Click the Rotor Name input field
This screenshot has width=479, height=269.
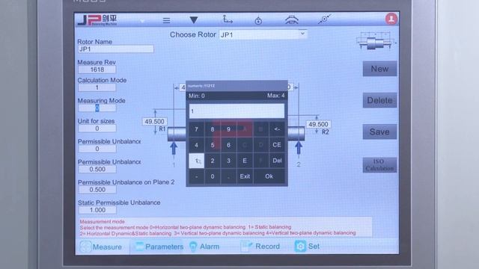[x=116, y=49]
